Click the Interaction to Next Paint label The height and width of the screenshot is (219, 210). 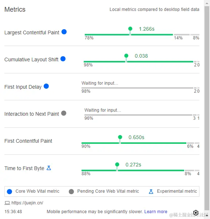(32, 114)
